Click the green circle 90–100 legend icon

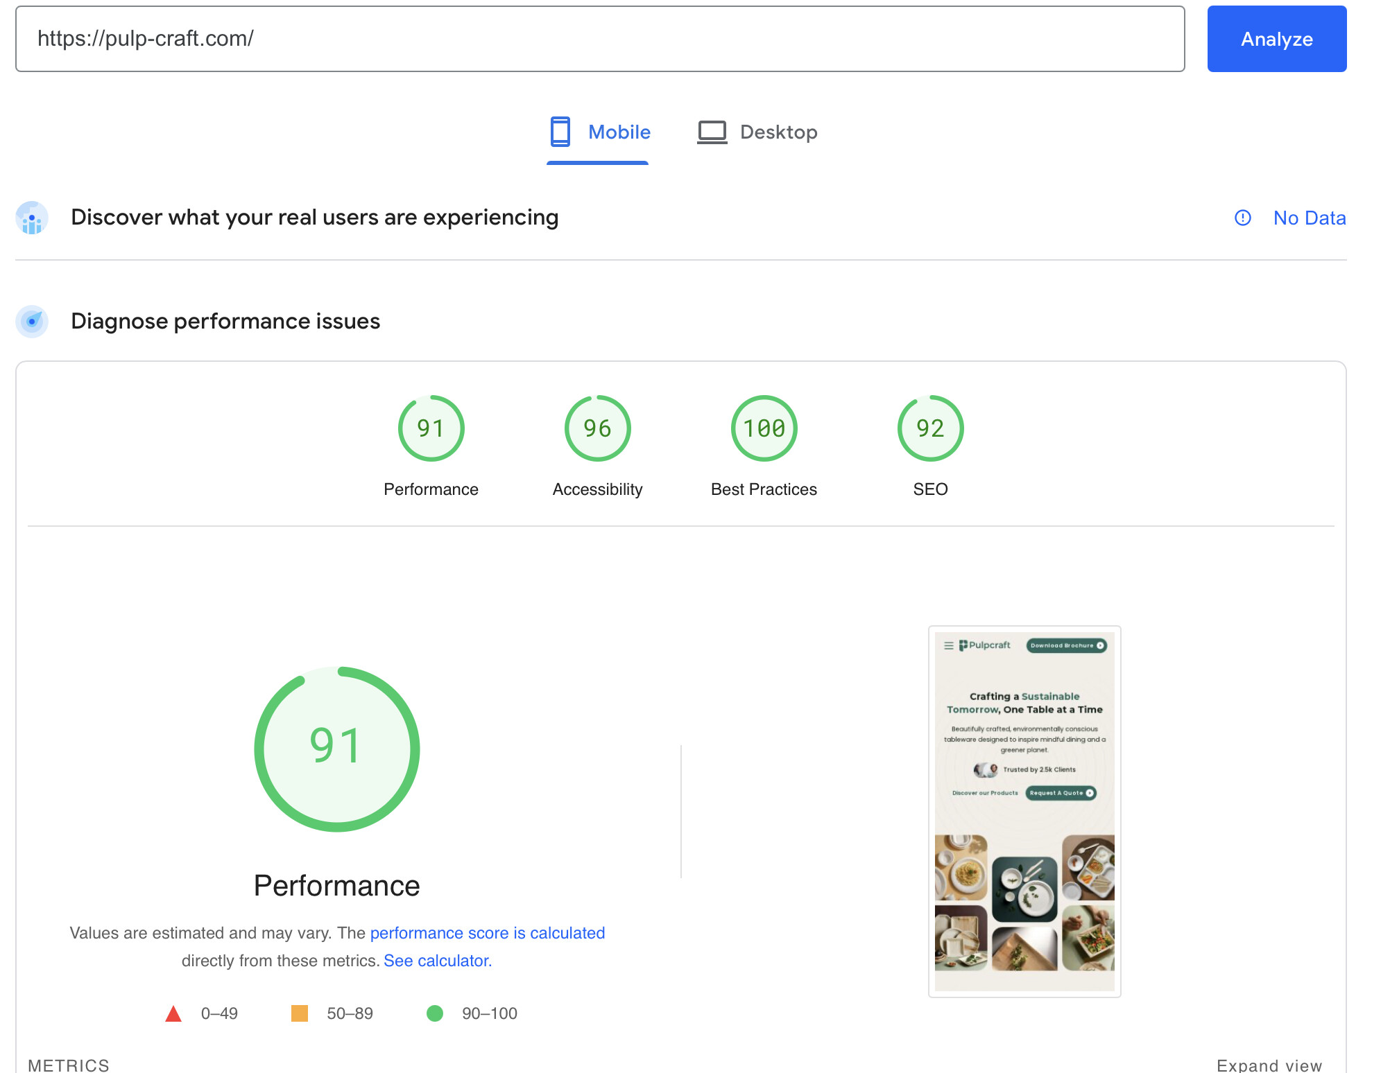pos(435,1013)
